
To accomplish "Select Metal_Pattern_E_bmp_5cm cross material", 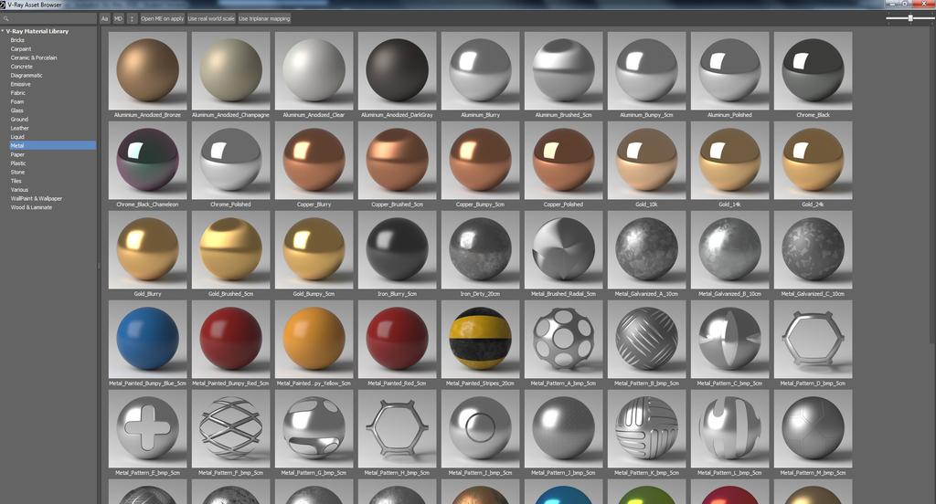I will [147, 429].
